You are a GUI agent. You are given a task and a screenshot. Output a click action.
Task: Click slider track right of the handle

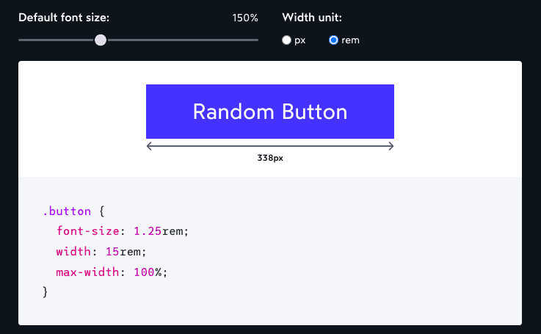tap(184, 40)
